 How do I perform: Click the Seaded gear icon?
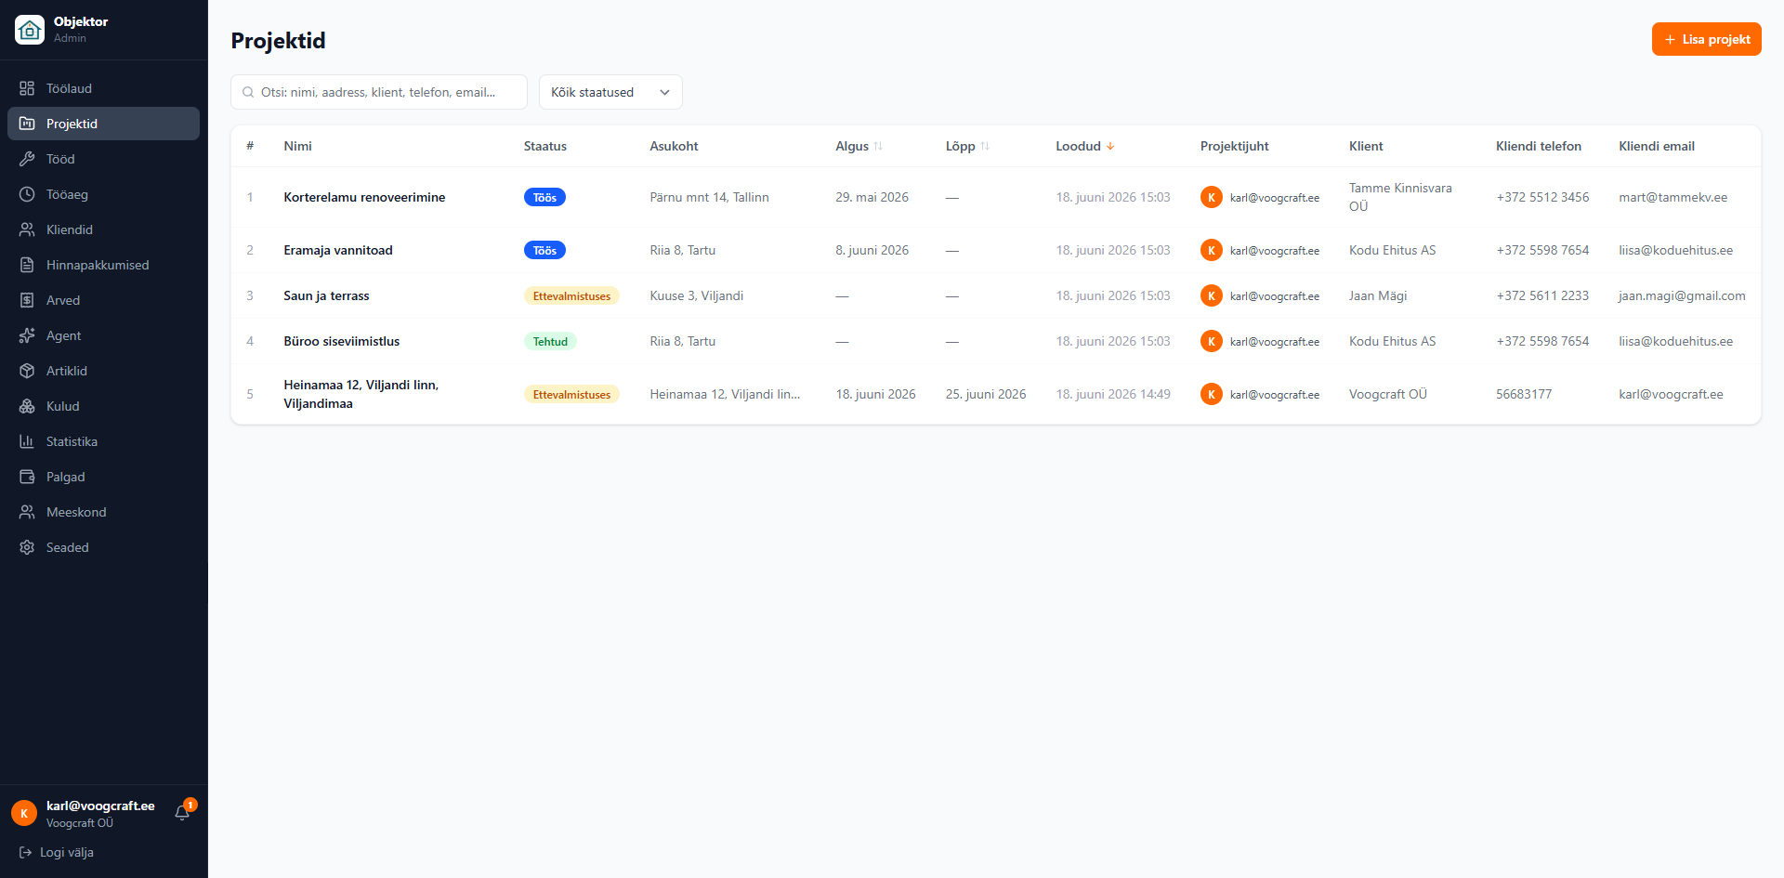tap(27, 547)
